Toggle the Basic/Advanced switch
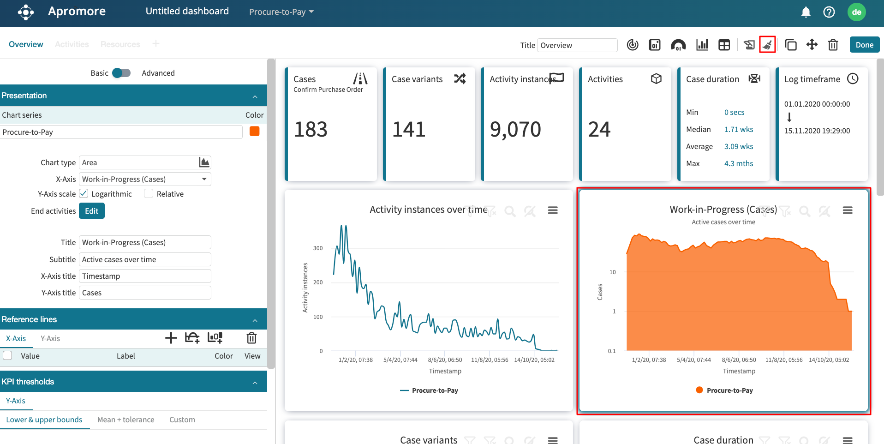884x444 pixels. tap(121, 73)
